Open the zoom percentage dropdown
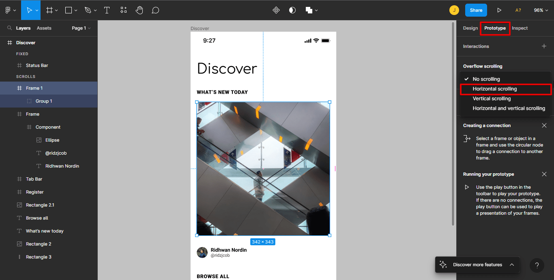Image resolution: width=554 pixels, height=280 pixels. 541,10
